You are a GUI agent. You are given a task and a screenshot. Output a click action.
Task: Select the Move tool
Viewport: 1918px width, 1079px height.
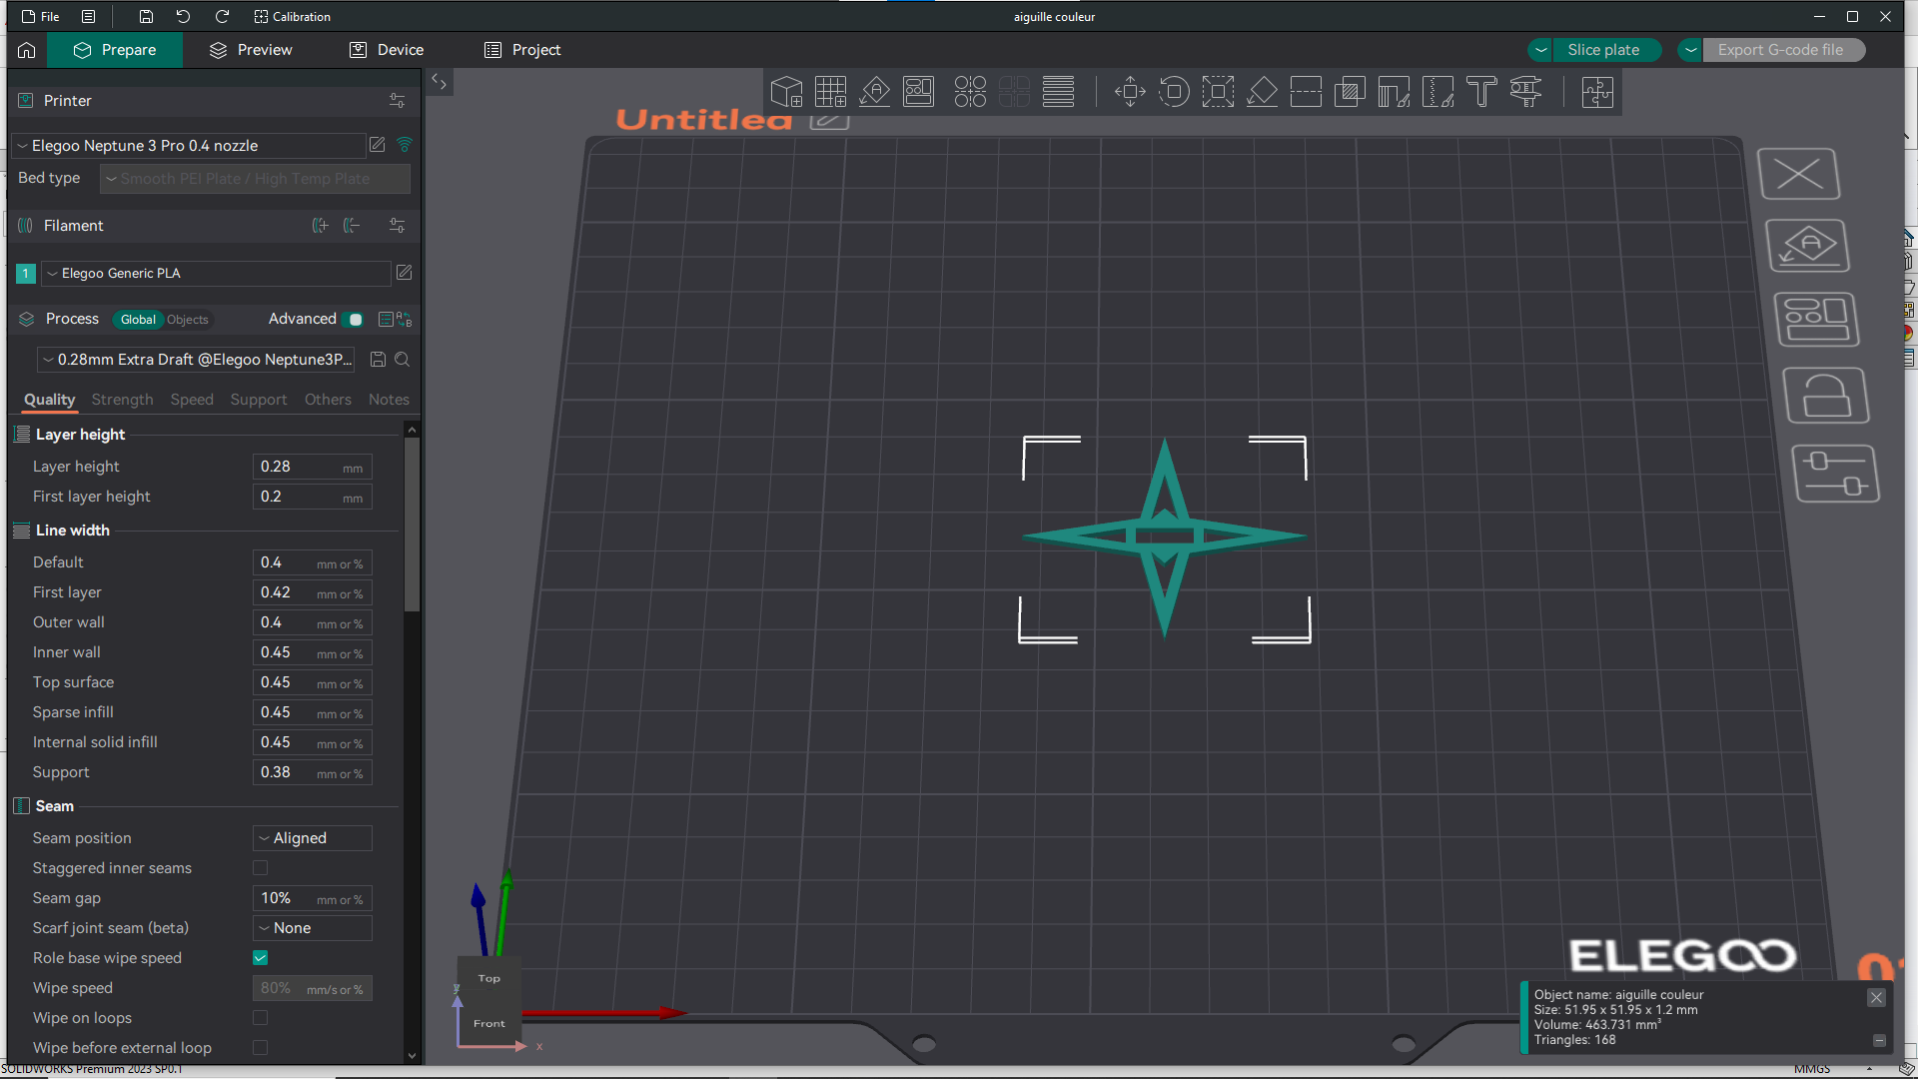coord(1130,91)
